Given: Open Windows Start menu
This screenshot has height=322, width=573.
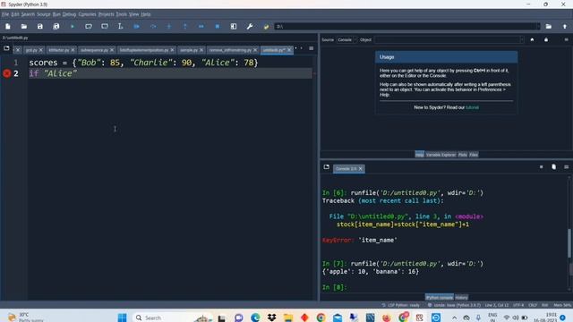Looking at the screenshot, I should [x=122, y=318].
